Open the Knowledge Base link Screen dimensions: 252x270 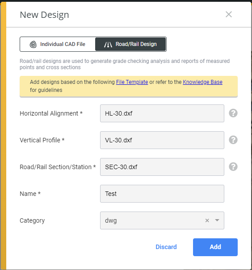click(202, 82)
